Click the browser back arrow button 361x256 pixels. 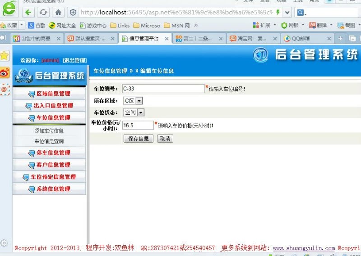coord(28,12)
